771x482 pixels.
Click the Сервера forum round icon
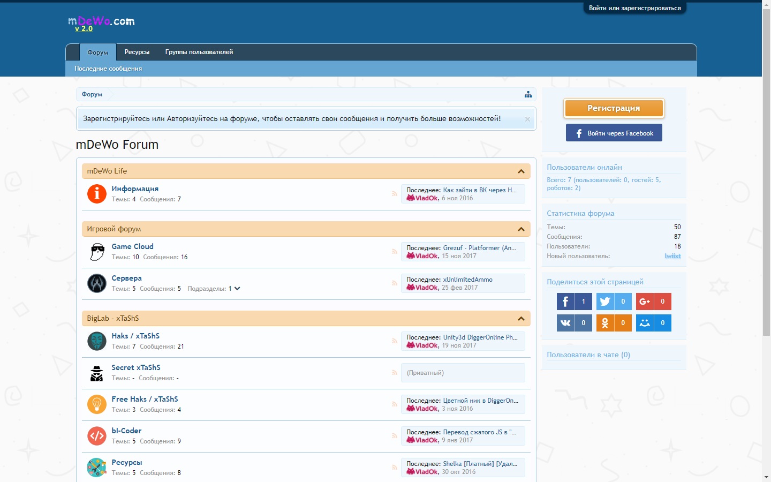coord(97,283)
